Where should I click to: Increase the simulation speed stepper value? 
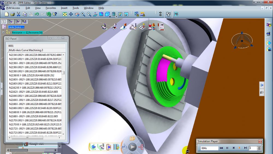[259, 147]
